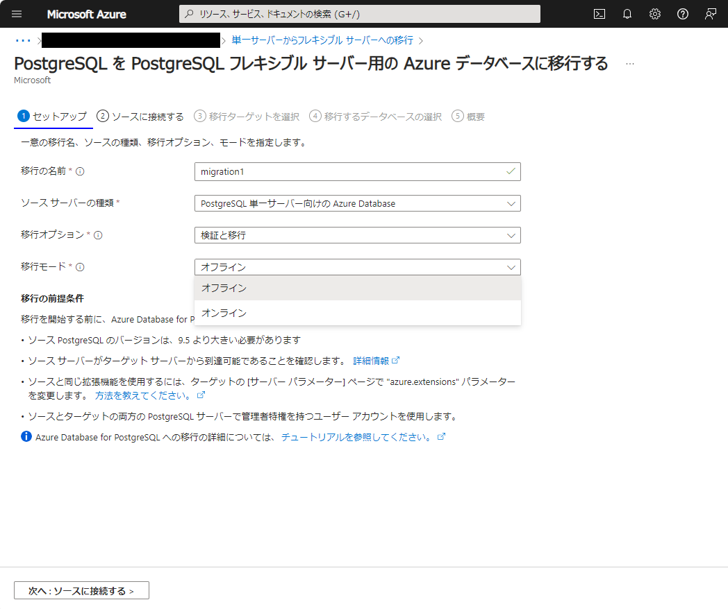Open チュートリアルを参照してください link
This screenshot has width=728, height=609.
point(356,437)
